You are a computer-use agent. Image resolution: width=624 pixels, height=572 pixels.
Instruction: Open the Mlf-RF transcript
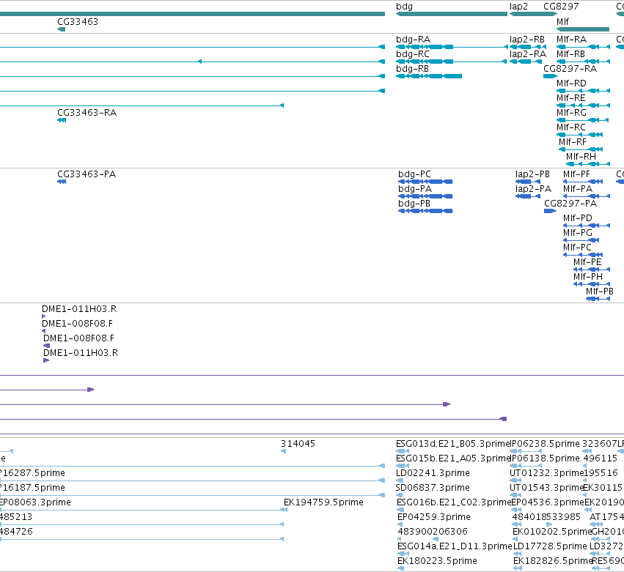[x=581, y=149]
